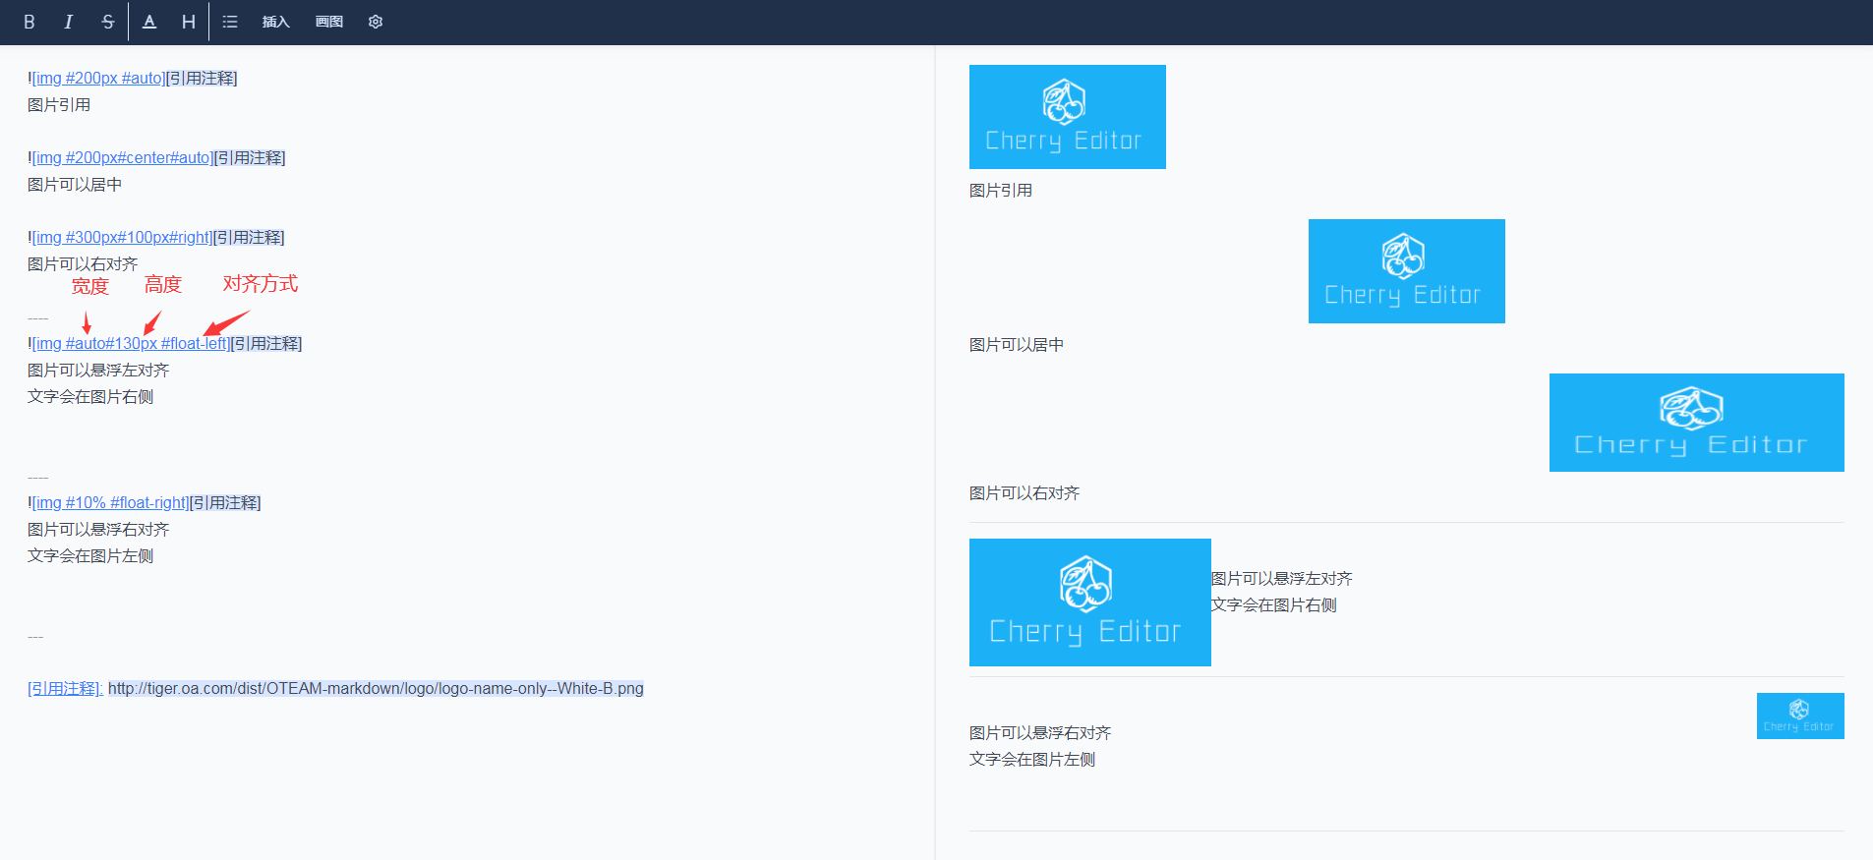Toggle bold formatting in the toolbar
This screenshot has width=1873, height=860.
coord(29,22)
